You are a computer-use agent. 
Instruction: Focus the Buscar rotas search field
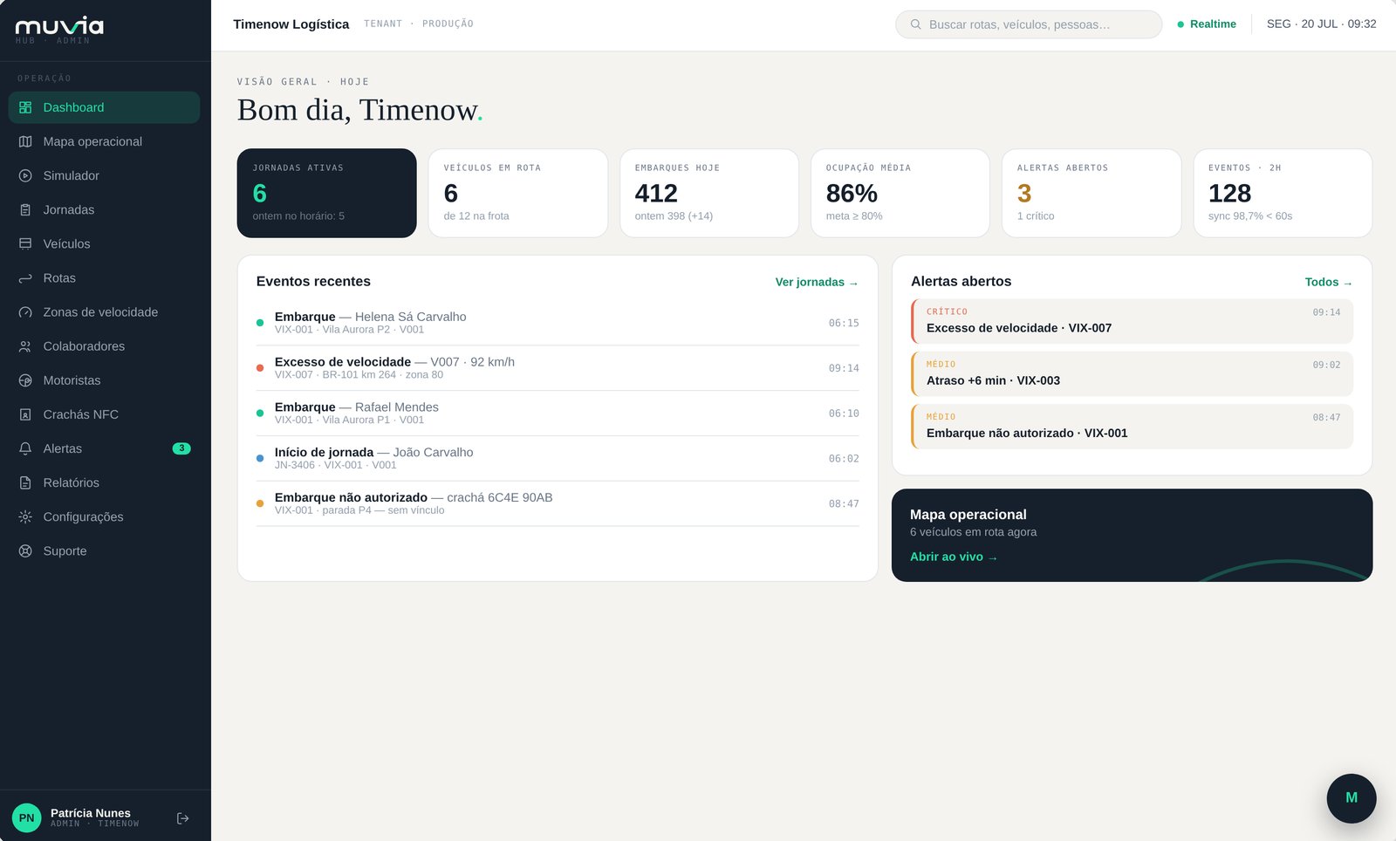1029,24
